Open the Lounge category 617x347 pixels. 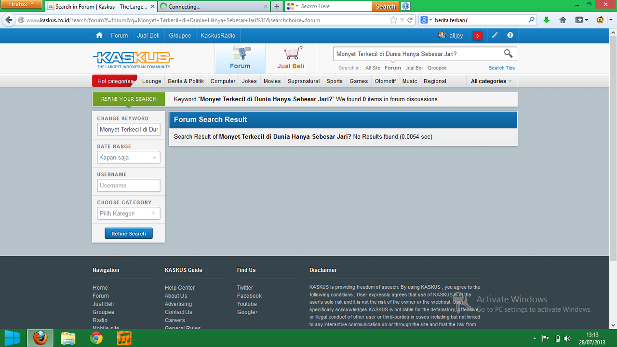(x=151, y=81)
